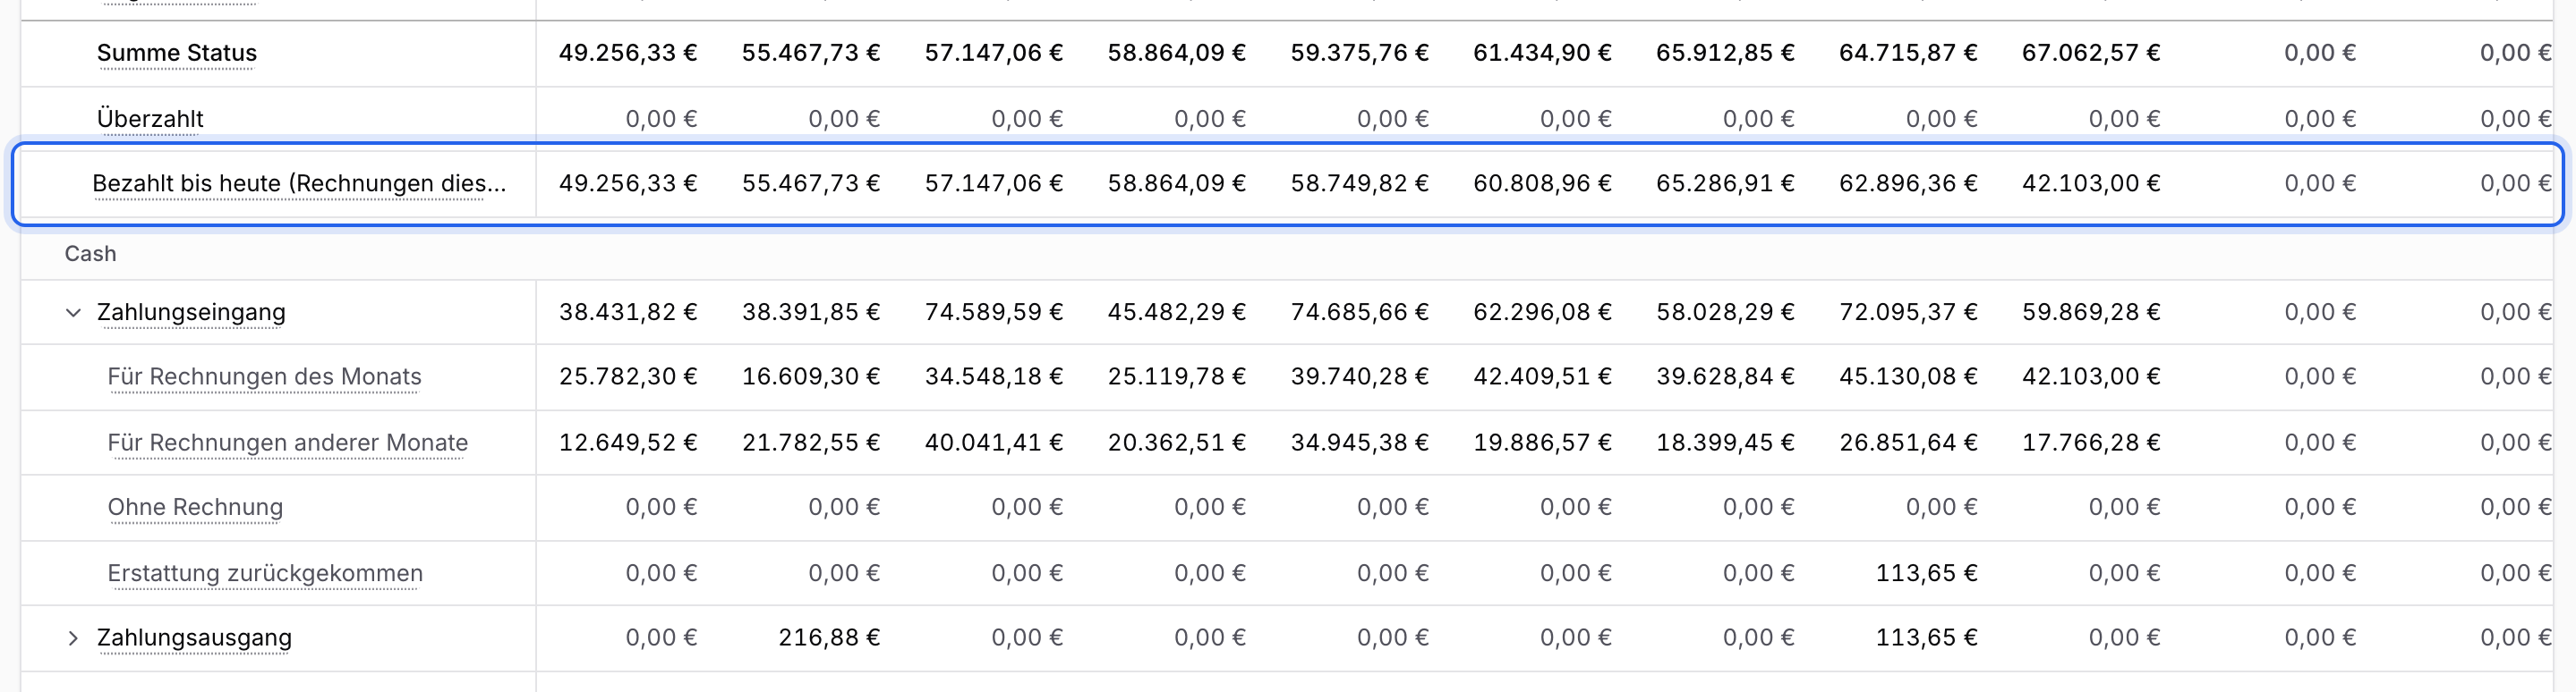The height and width of the screenshot is (692, 2576).
Task: Click cell 26.851,64 € in anderer Monate row
Action: 1908,443
